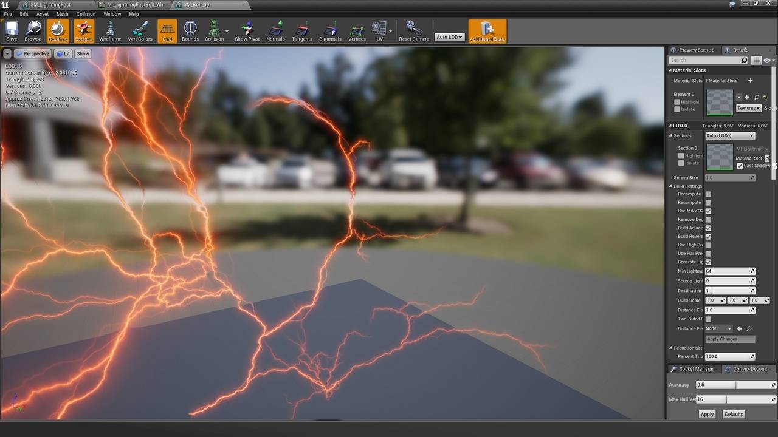Expand the Sections Auto (LOD0) combo box
This screenshot has width=778, height=437.
pos(730,136)
